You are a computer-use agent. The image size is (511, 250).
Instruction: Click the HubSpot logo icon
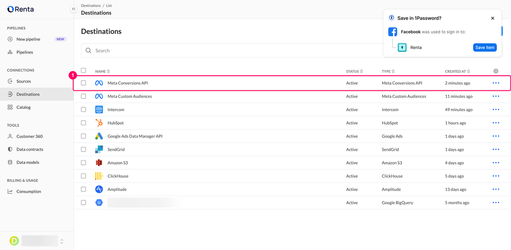coord(99,123)
